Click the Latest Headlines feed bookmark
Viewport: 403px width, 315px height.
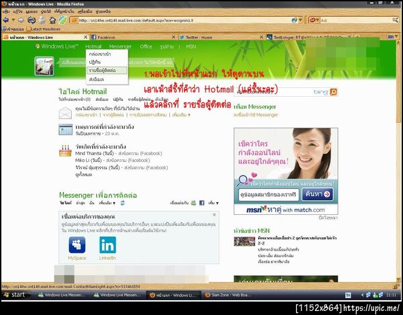[44, 29]
